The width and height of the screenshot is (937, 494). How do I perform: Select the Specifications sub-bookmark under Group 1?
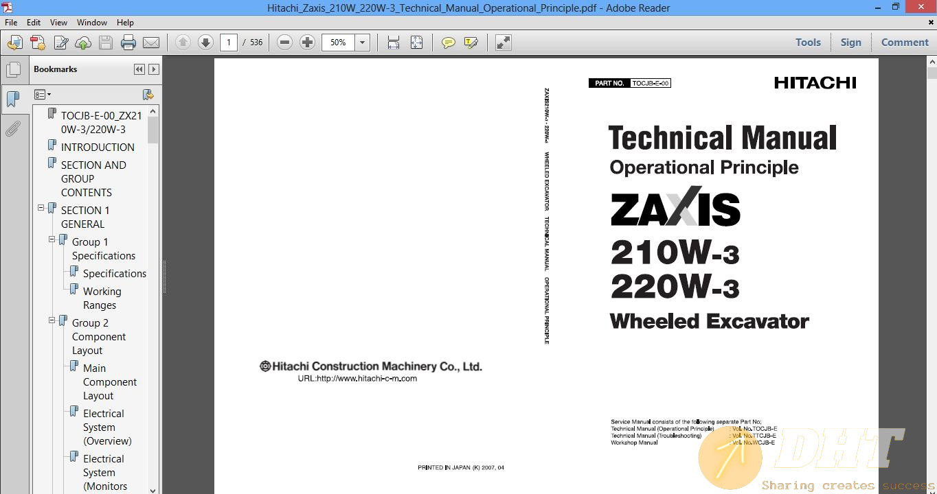click(115, 273)
